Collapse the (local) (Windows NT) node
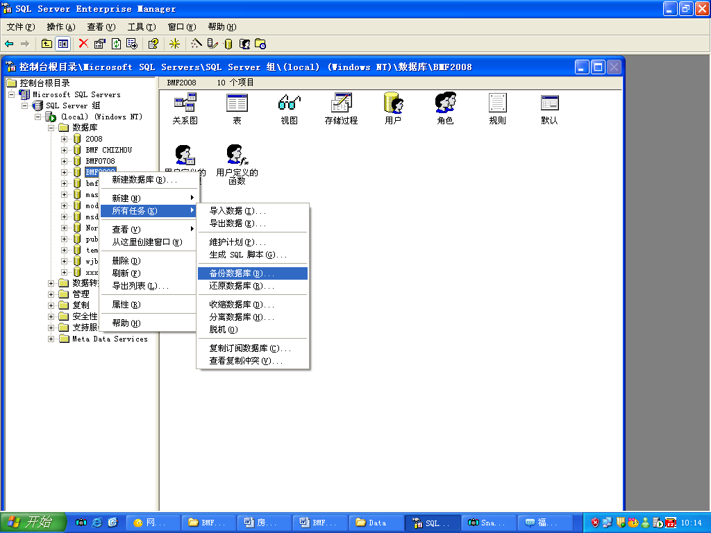This screenshot has height=533, width=711. pos(37,117)
